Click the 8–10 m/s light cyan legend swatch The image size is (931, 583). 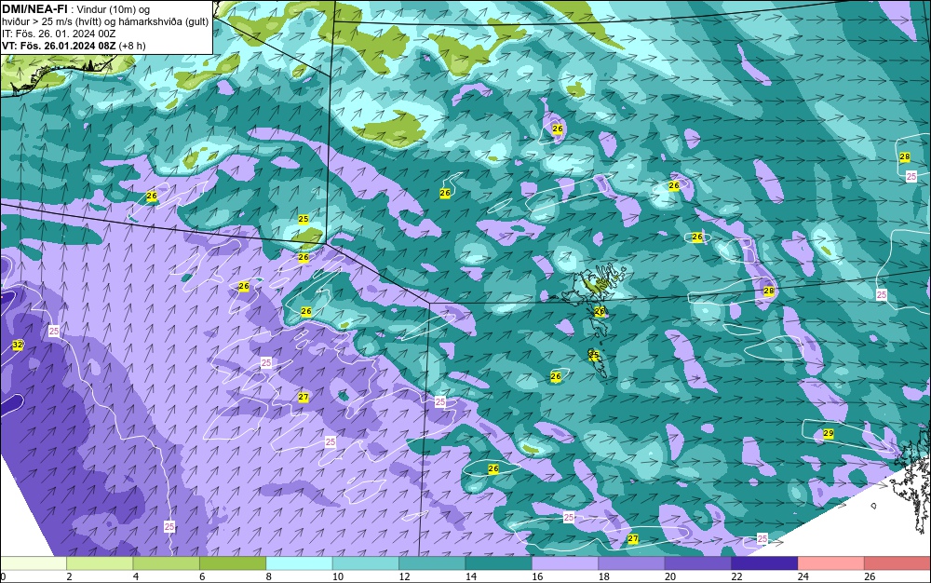tap(299, 563)
